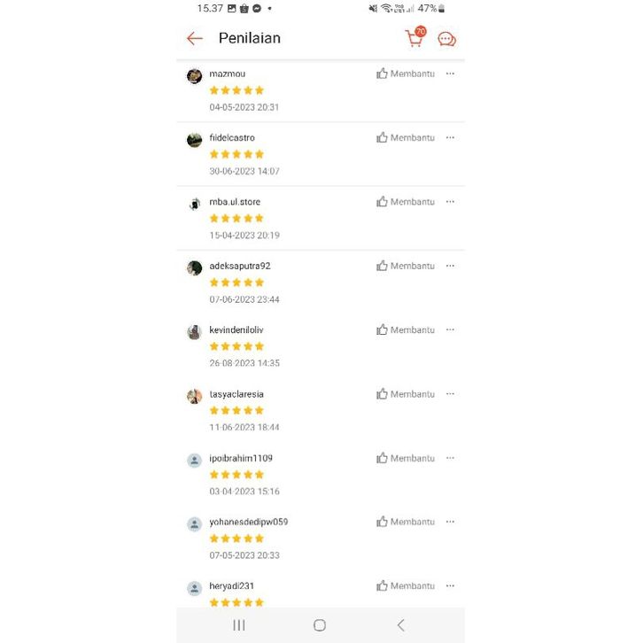Screen dimensions: 643x643
Task: Mark mazmou's review as Membantu
Action: click(x=405, y=74)
